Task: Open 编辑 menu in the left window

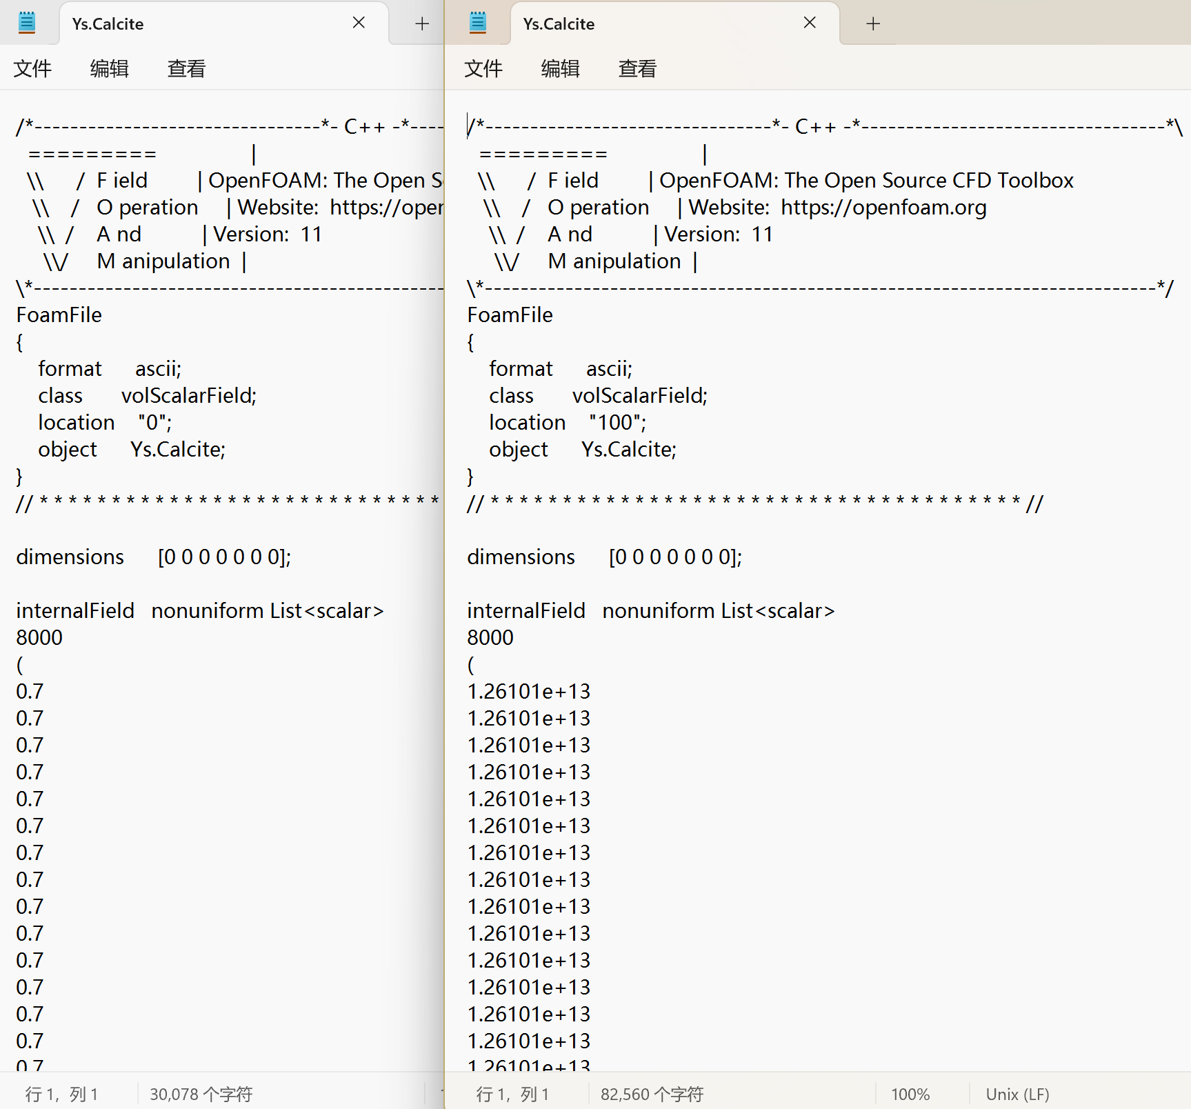Action: pos(109,68)
